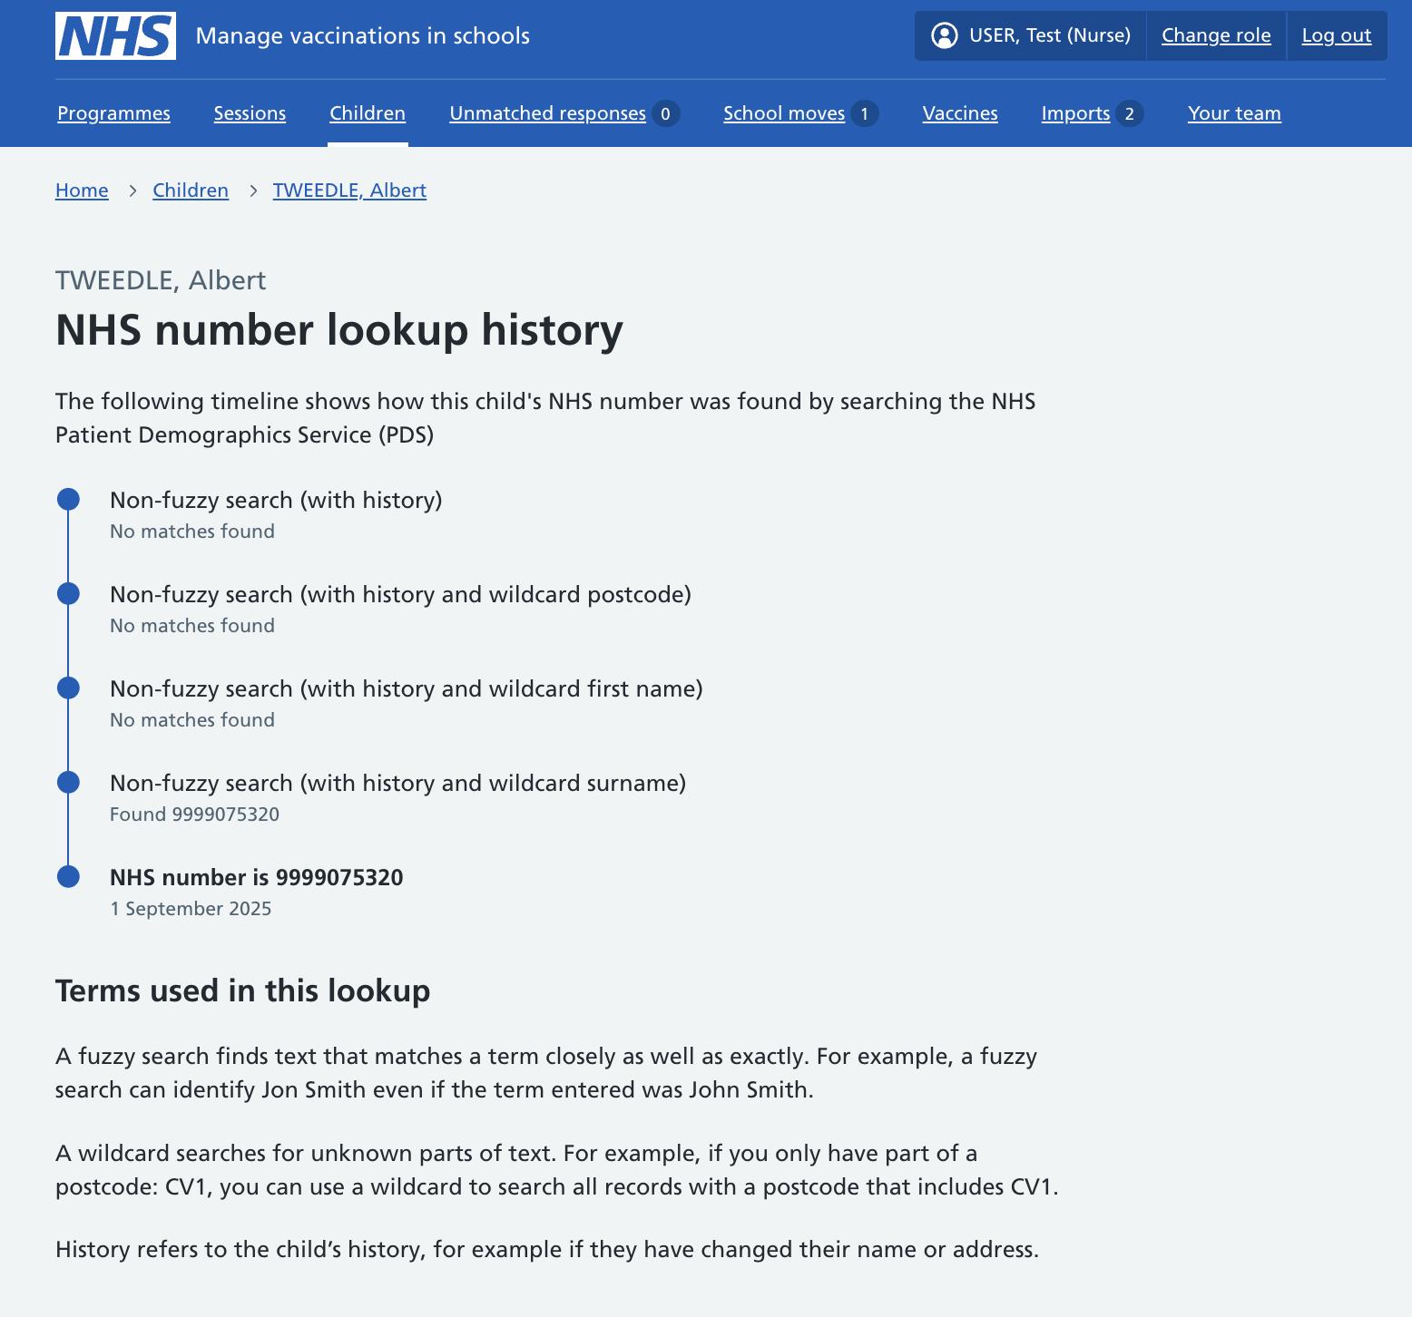Open TWEEDLE, Albert breadcrumb link
The image size is (1412, 1317).
(349, 190)
